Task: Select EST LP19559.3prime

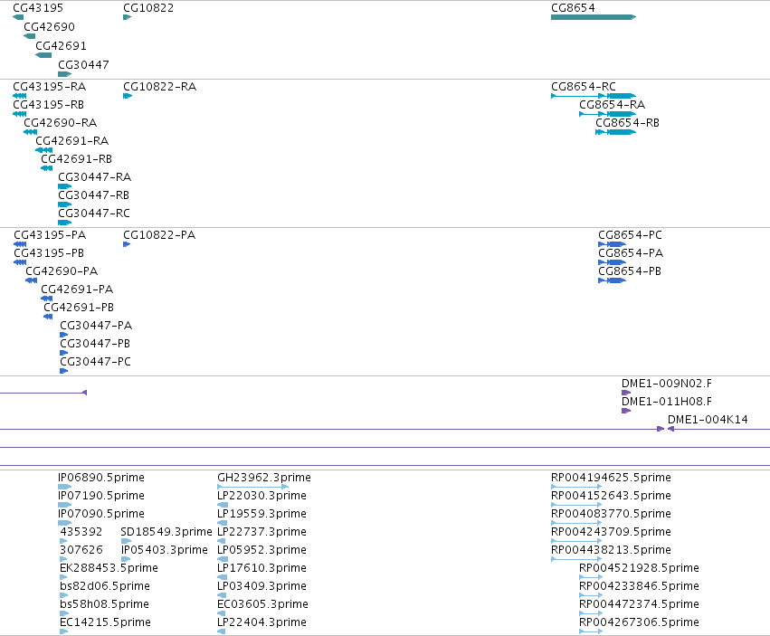Action: (261, 514)
